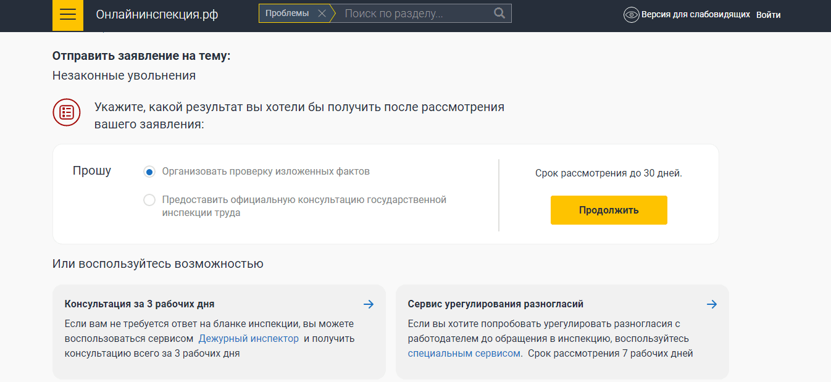Screen dimensions: 831x382
Task: Open arrow on Консультация за 3 рабочих дня card
Action: (x=369, y=304)
